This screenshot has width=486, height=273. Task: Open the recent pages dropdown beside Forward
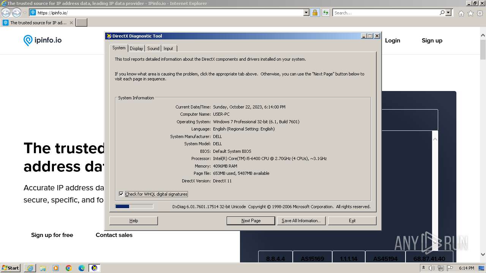[25, 13]
